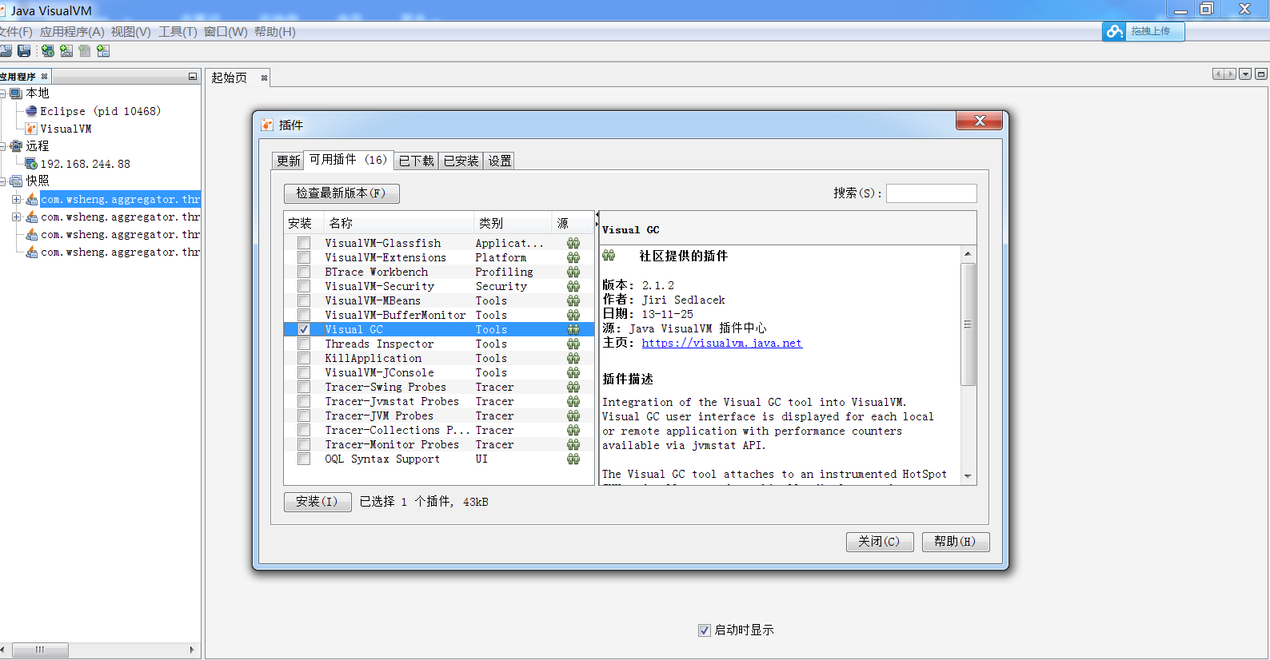Click source icon in Tracer-JVM Probes row
The height and width of the screenshot is (660, 1270).
click(x=573, y=415)
